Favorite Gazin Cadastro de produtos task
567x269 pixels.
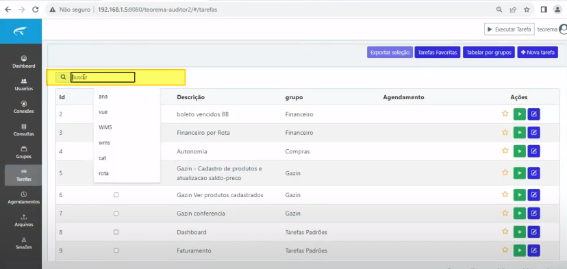pyautogui.click(x=505, y=172)
